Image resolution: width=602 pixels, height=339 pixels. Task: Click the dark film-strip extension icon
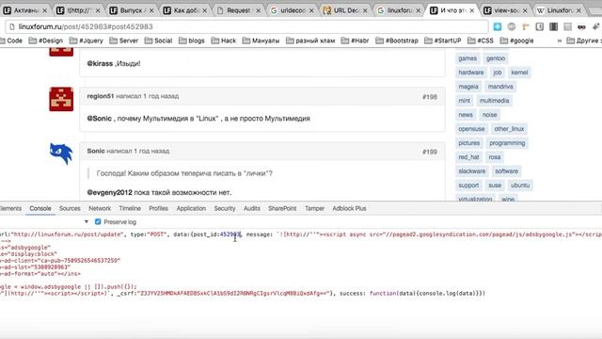554,26
